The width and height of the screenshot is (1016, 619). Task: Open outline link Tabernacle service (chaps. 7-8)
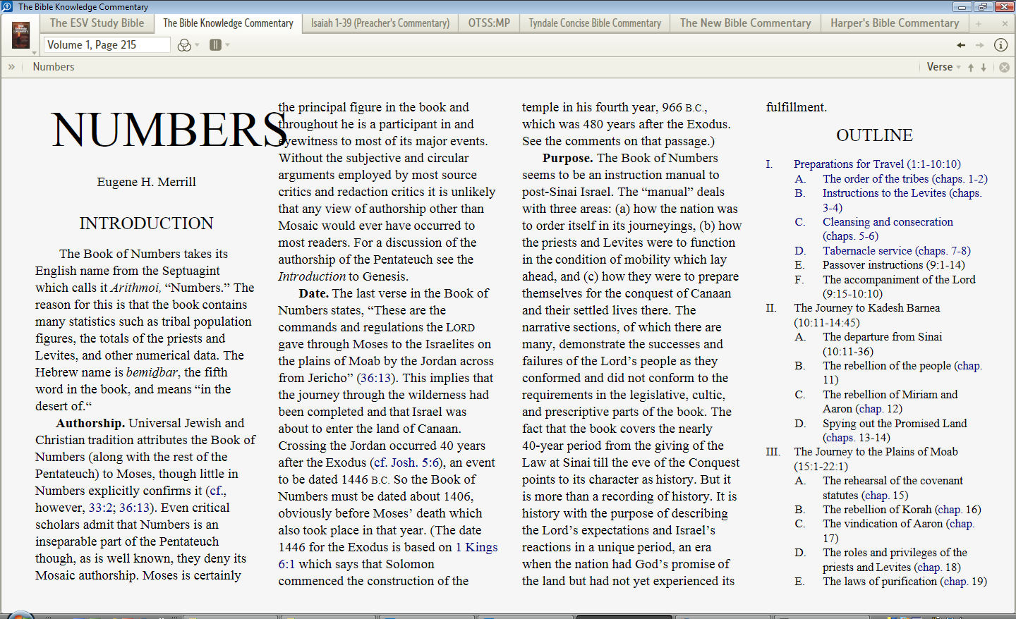[897, 251]
